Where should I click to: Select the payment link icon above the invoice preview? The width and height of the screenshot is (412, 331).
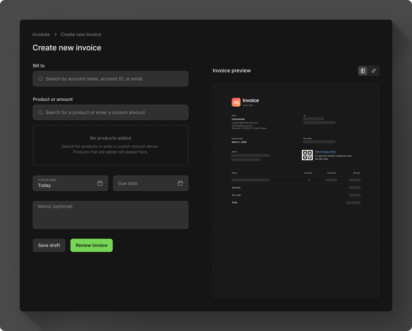374,70
